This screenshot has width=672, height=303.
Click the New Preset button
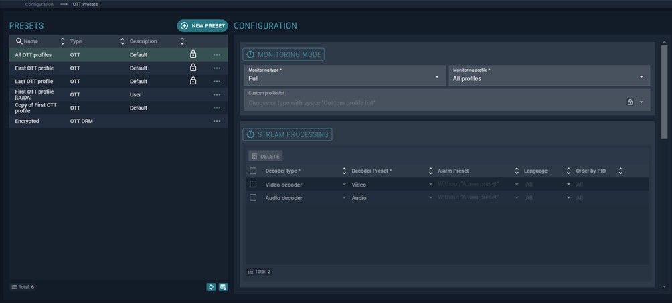(202, 26)
